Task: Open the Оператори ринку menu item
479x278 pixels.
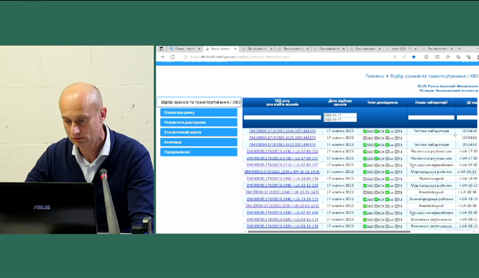Action: point(199,112)
